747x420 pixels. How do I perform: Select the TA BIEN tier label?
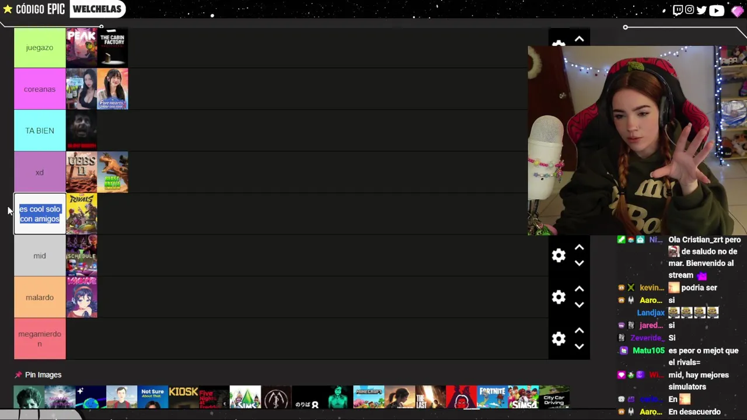[x=40, y=131]
